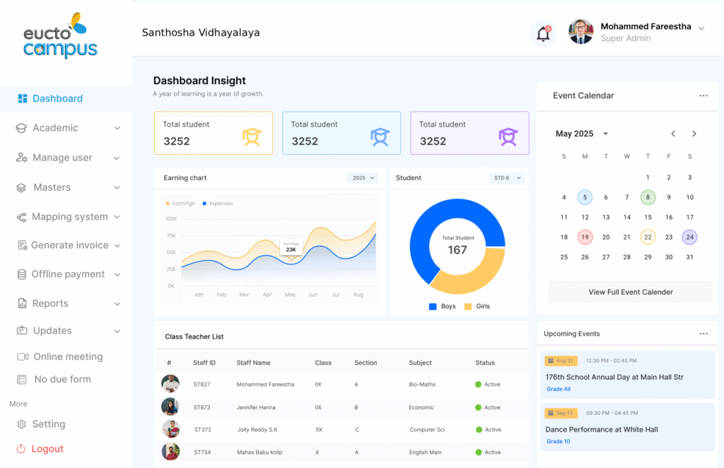Click the Eucto Campus logo

click(59, 35)
